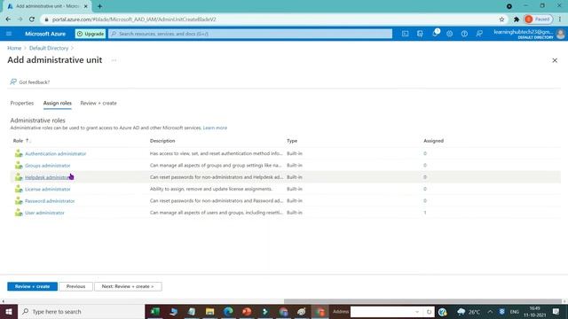
Task: Click the Microsoft Azure logo text
Action: [x=45, y=34]
